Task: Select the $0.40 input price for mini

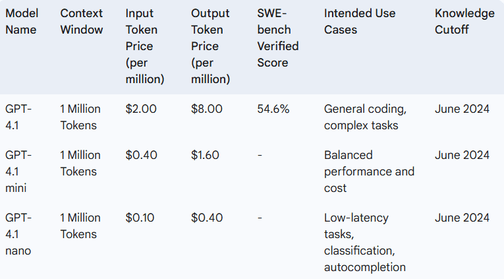Action: coord(141,155)
